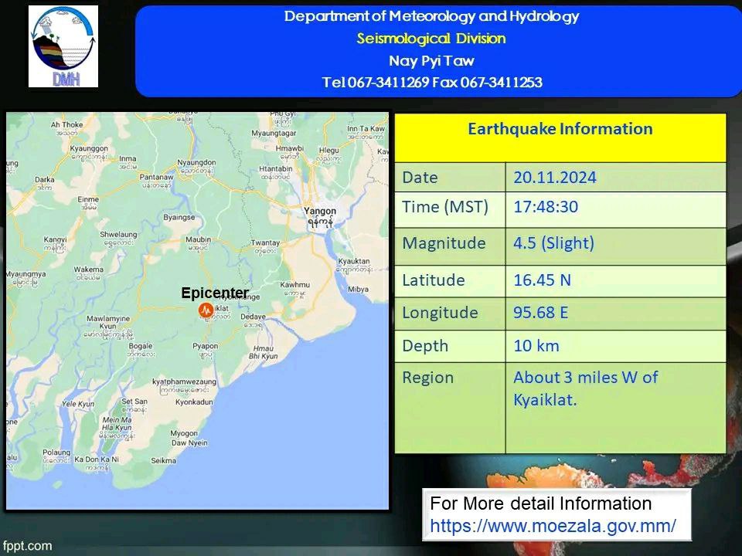742x556 pixels.
Task: Click the Earthquake Information yellow header
Action: (x=560, y=129)
